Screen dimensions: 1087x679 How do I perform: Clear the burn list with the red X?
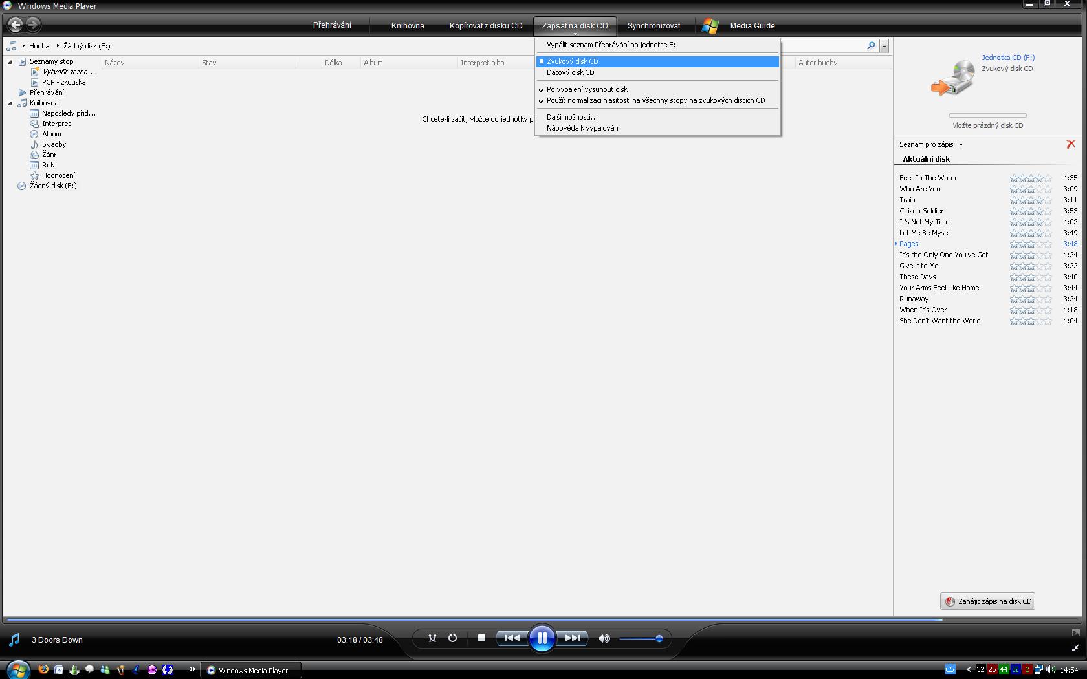coord(1071,144)
